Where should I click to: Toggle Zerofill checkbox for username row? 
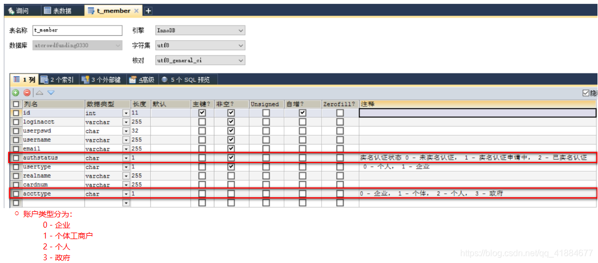pos(340,140)
